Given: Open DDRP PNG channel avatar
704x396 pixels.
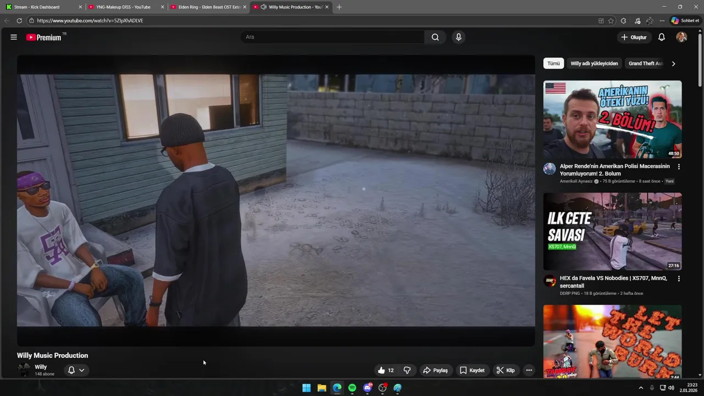Looking at the screenshot, I should tap(549, 280).
